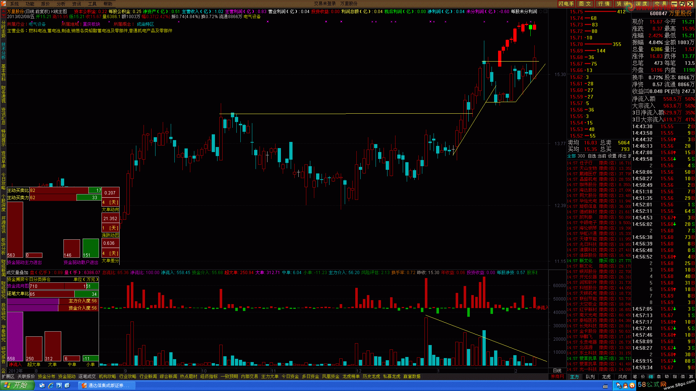Switch to the 机构攻略 bottom tab
Image resolution: width=696 pixels, height=391 pixels.
(x=107, y=377)
